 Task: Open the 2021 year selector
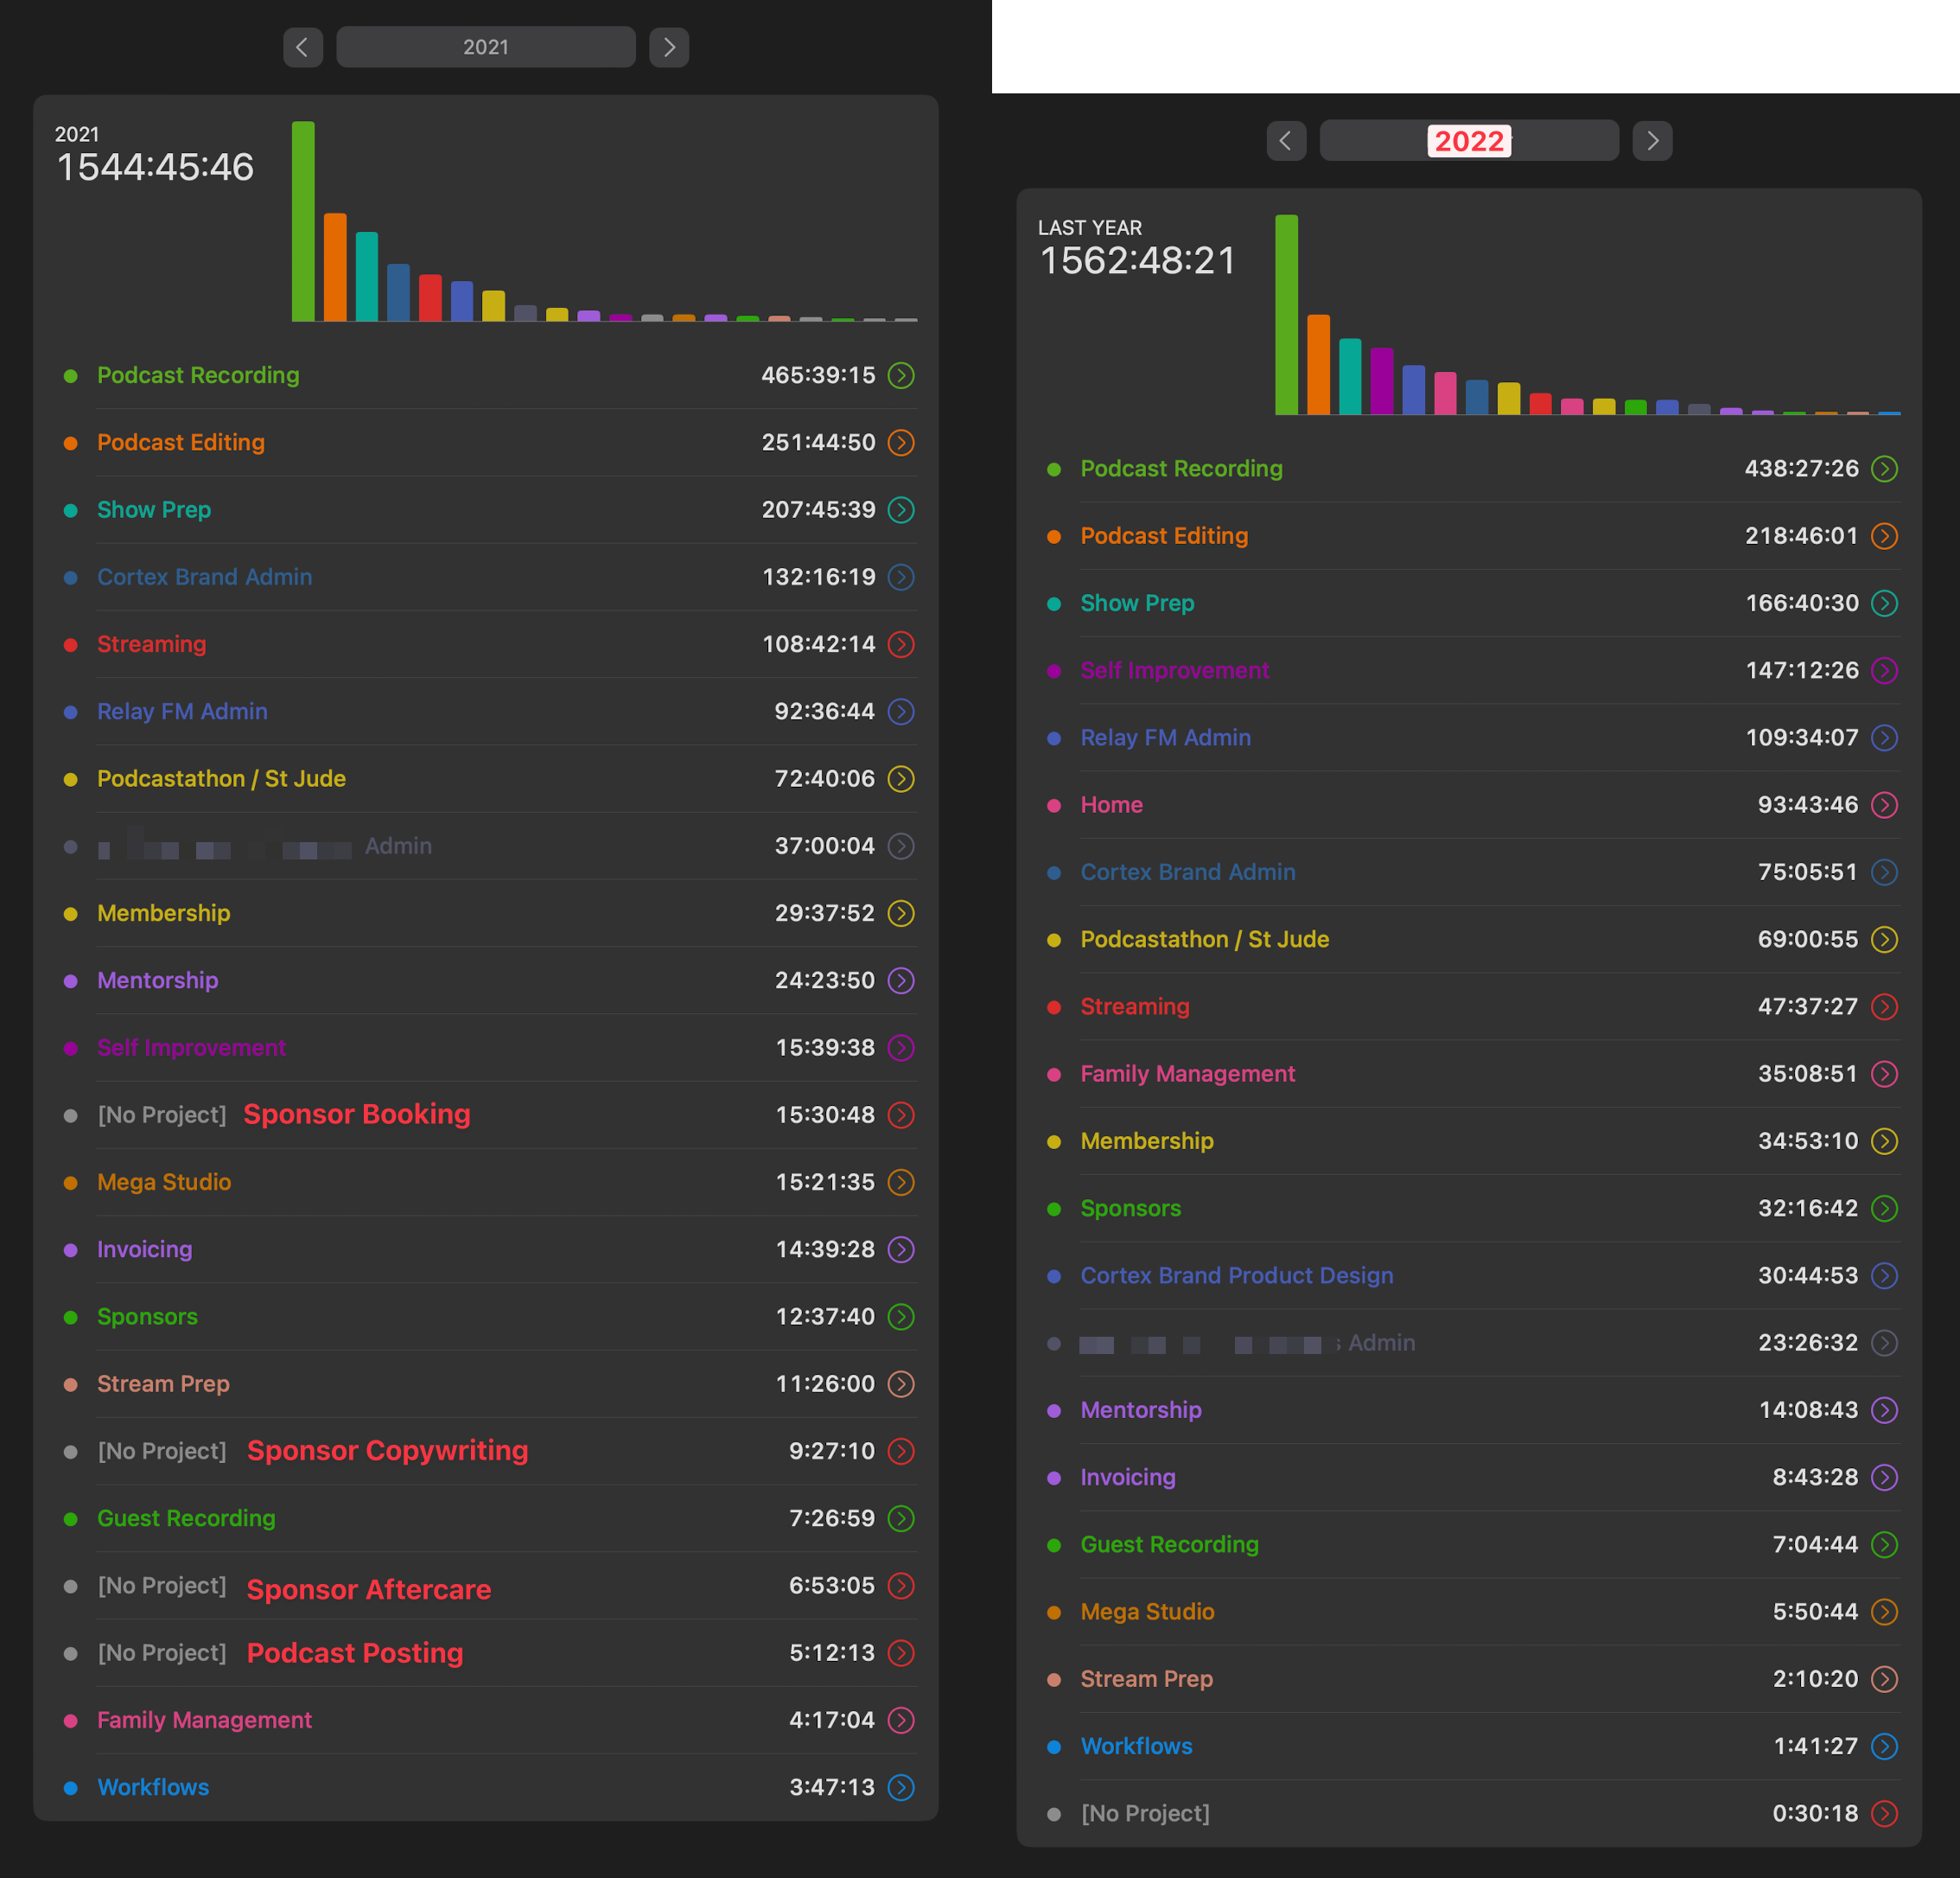486,47
